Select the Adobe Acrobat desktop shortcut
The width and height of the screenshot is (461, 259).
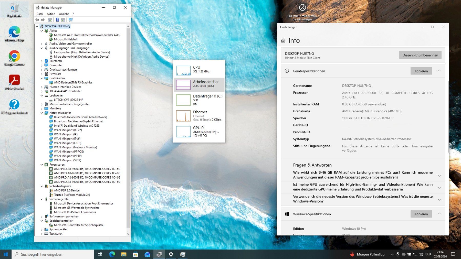(x=14, y=82)
